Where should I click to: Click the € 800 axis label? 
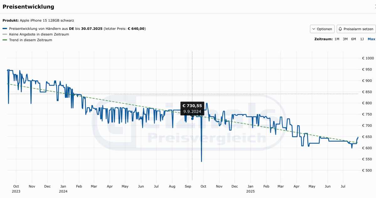click(x=367, y=103)
